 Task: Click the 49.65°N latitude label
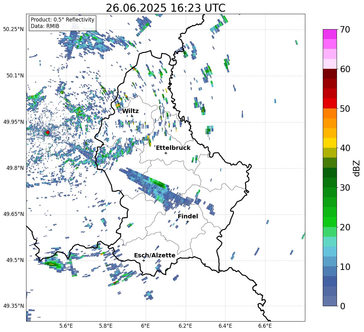[x=14, y=214]
